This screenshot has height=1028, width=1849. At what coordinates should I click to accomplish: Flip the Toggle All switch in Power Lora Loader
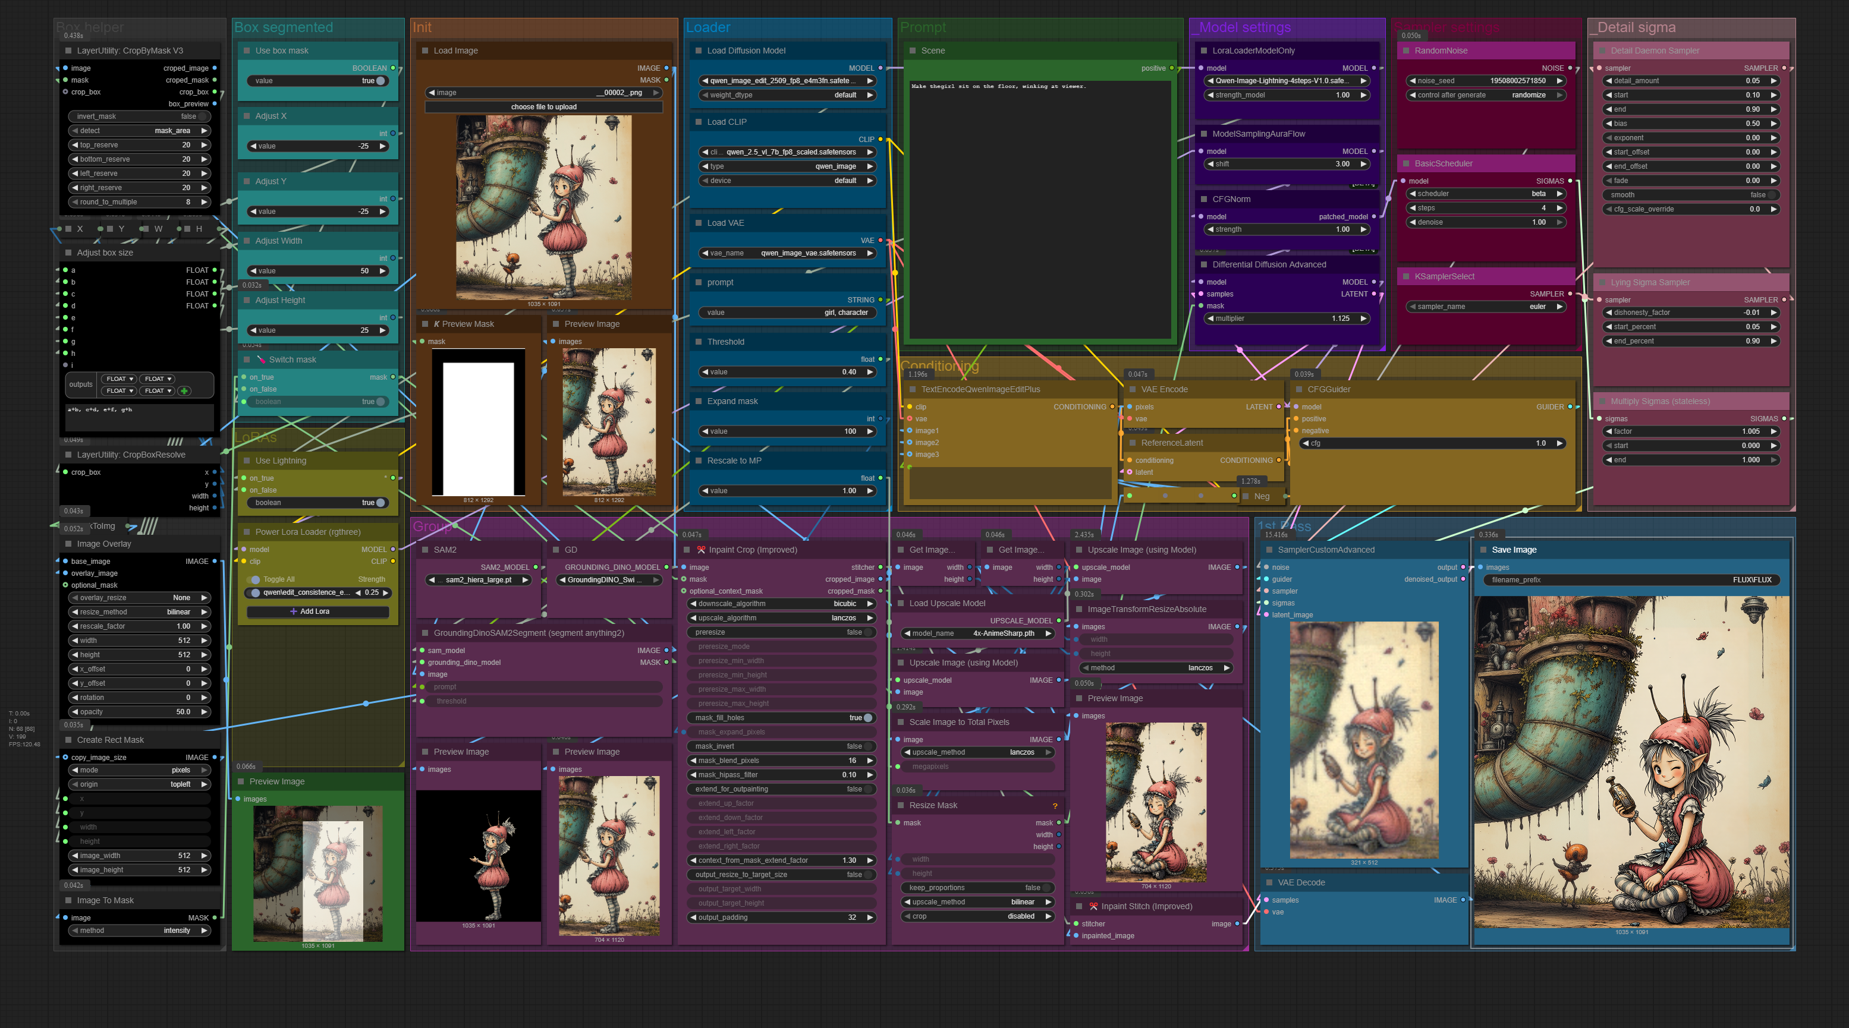point(254,579)
